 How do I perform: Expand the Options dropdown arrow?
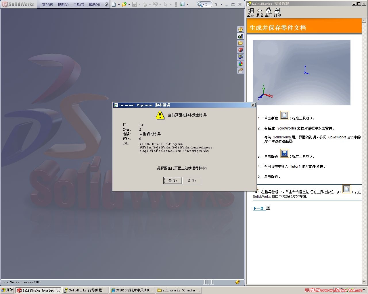pyautogui.click(x=188, y=5)
